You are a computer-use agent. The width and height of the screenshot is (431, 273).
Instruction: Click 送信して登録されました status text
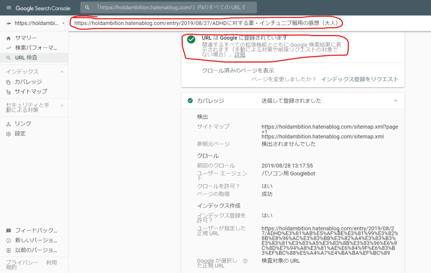pyautogui.click(x=291, y=101)
